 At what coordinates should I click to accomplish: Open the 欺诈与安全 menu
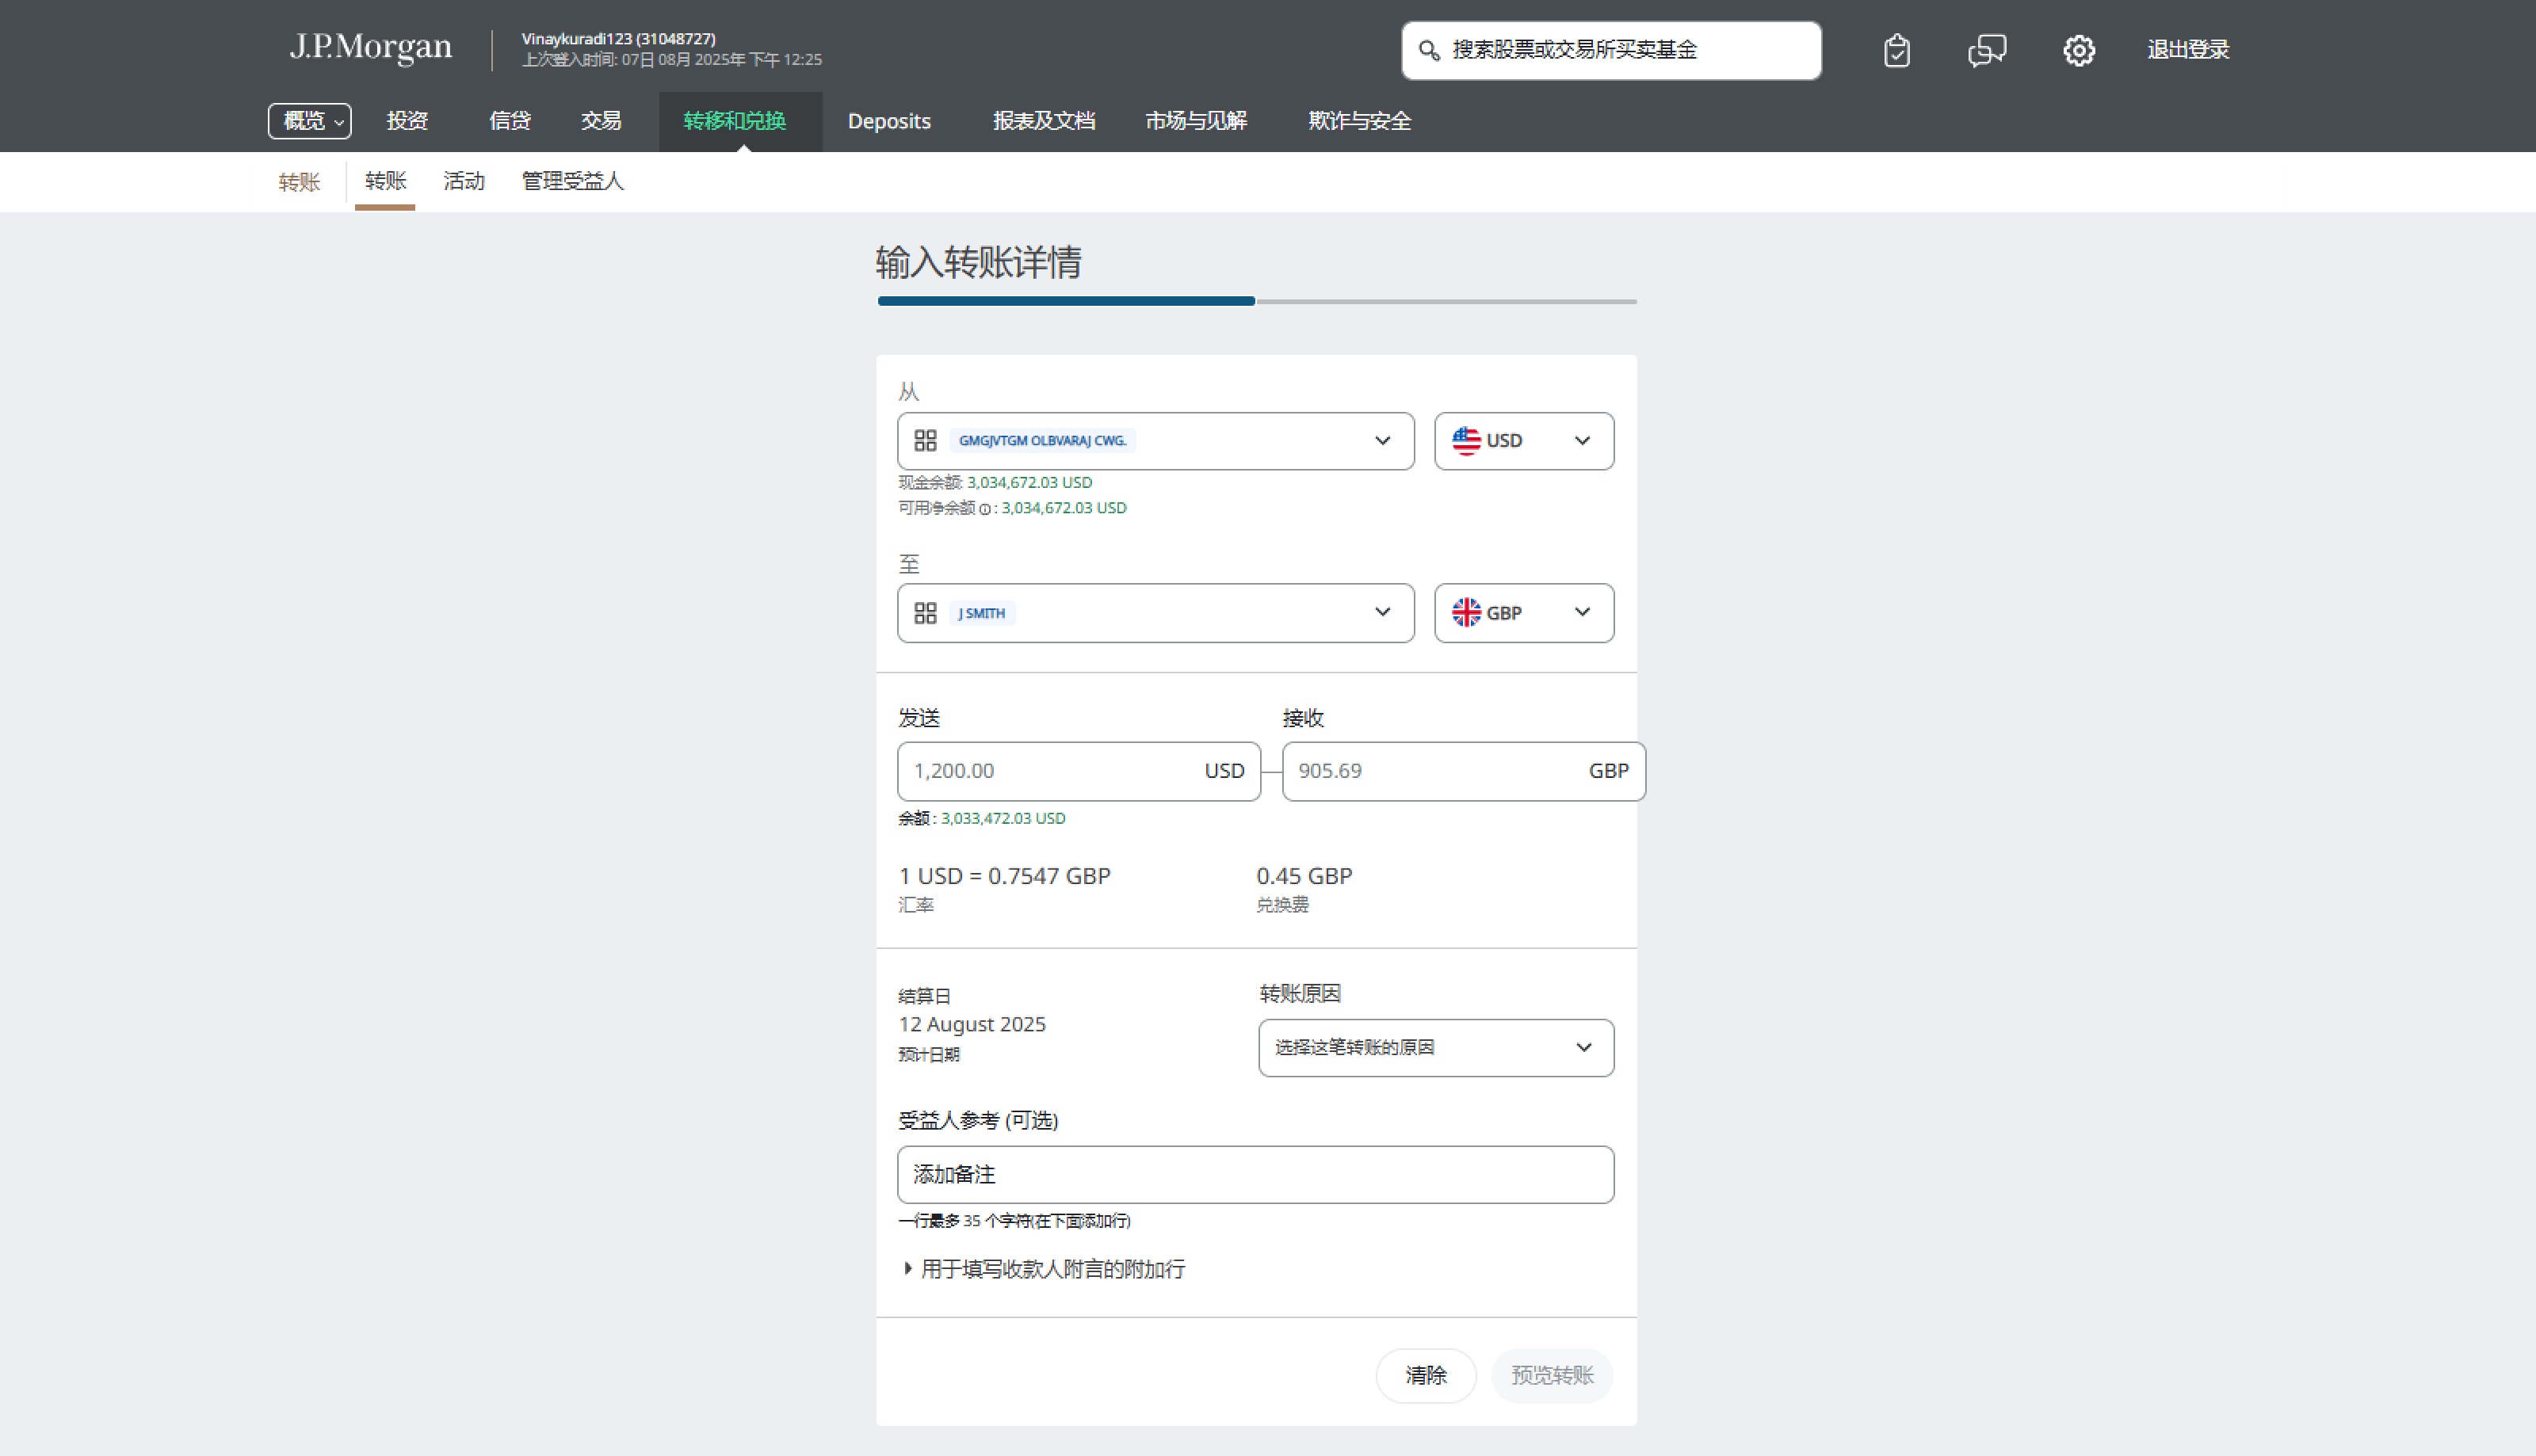[1360, 121]
